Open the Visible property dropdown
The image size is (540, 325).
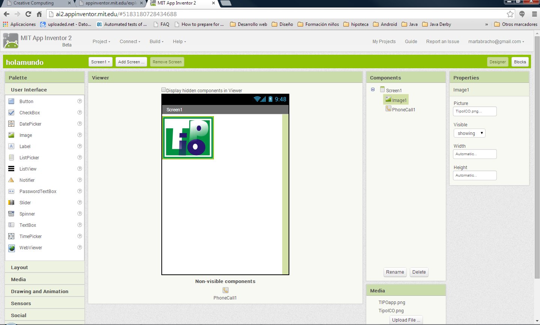[469, 133]
